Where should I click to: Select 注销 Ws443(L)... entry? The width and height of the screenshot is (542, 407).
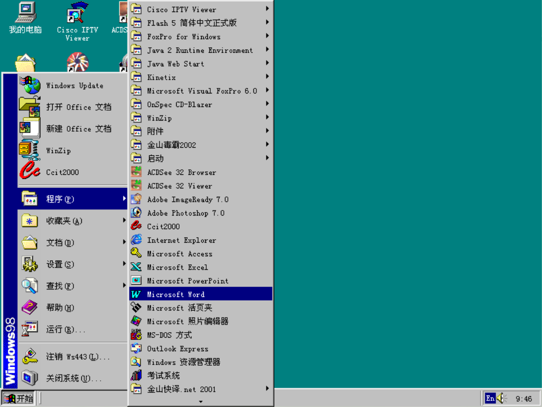pos(73,356)
